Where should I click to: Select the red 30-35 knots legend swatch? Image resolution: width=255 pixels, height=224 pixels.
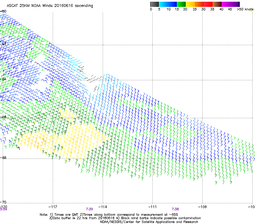click(208, 4)
